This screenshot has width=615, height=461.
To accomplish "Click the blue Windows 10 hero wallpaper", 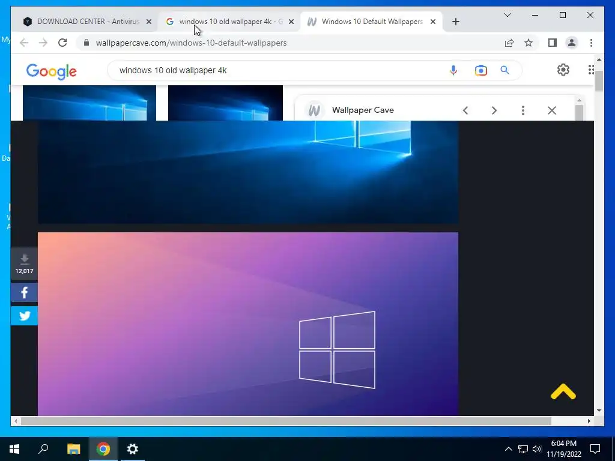I will coord(248,172).
